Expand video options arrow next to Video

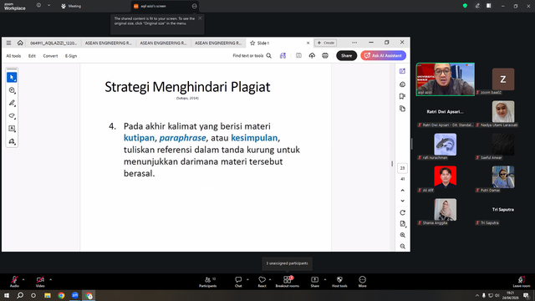click(50, 279)
